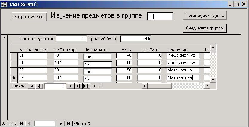Click Таб номер cell 102
The height and width of the screenshot is (127, 249).
click(x=66, y=63)
